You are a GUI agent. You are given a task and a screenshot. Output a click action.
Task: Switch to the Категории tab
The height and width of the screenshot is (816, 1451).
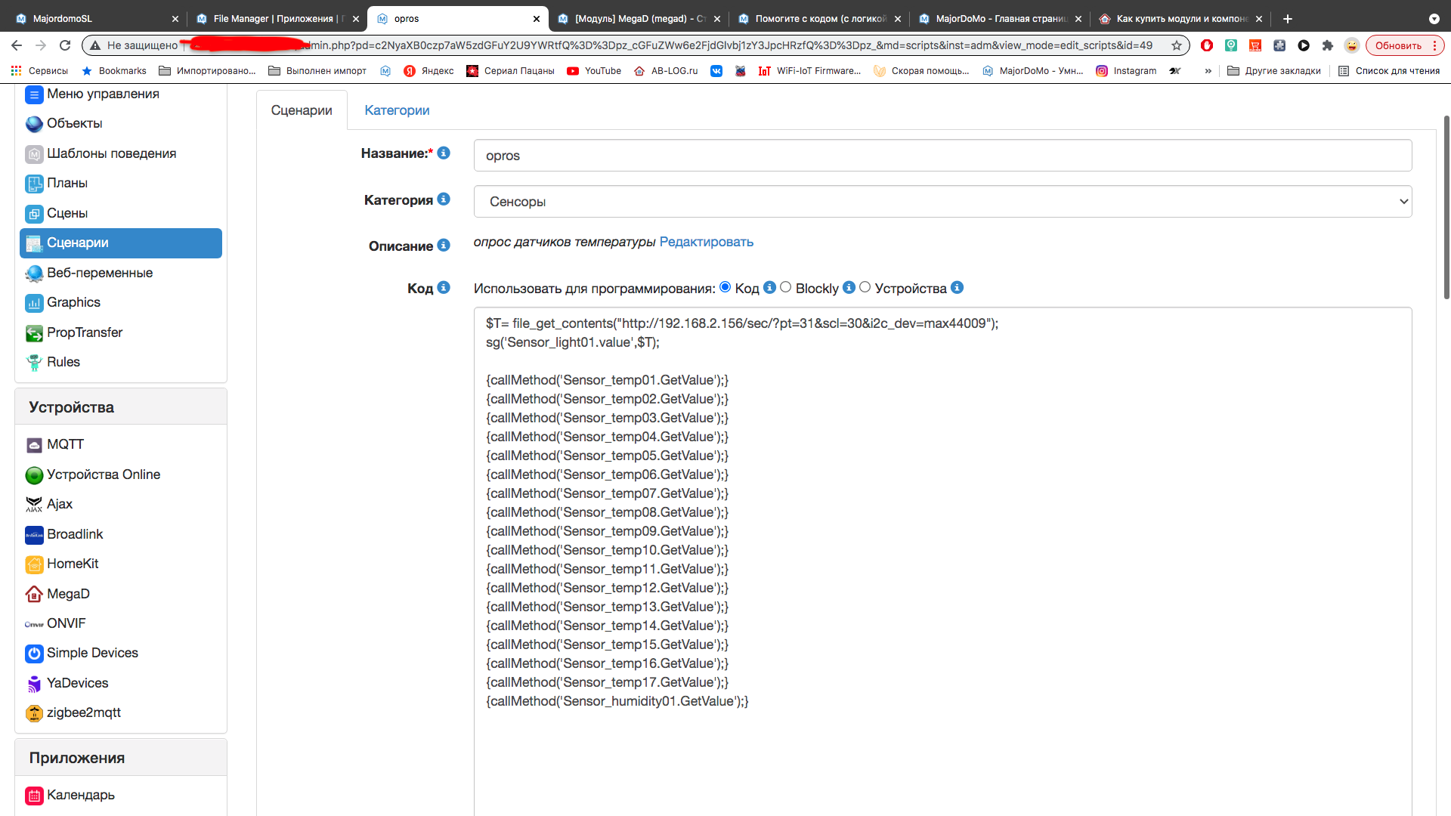(x=396, y=110)
